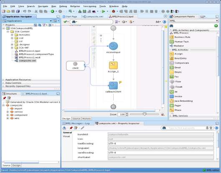
Task: Collapse the SOA Content folder
Action: (x=8, y=32)
